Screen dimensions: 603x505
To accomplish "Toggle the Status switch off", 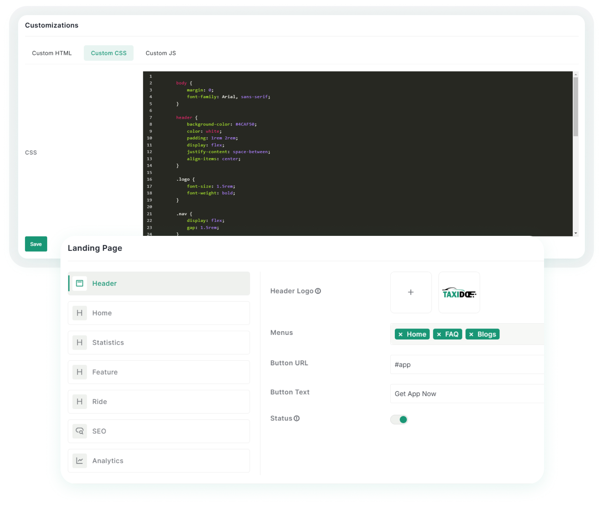I will [399, 420].
